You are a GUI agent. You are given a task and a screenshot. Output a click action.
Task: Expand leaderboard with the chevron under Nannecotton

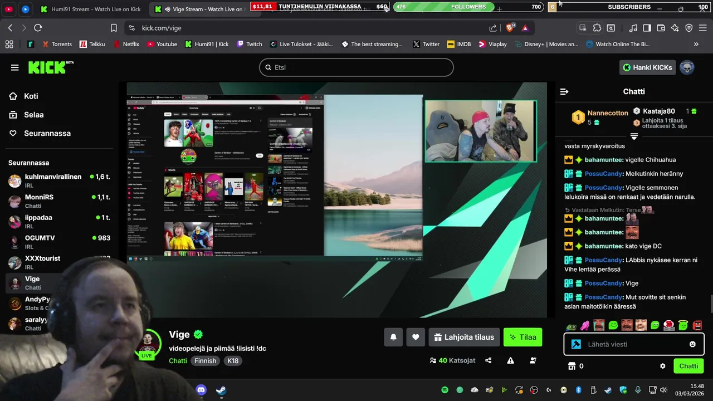click(634, 136)
